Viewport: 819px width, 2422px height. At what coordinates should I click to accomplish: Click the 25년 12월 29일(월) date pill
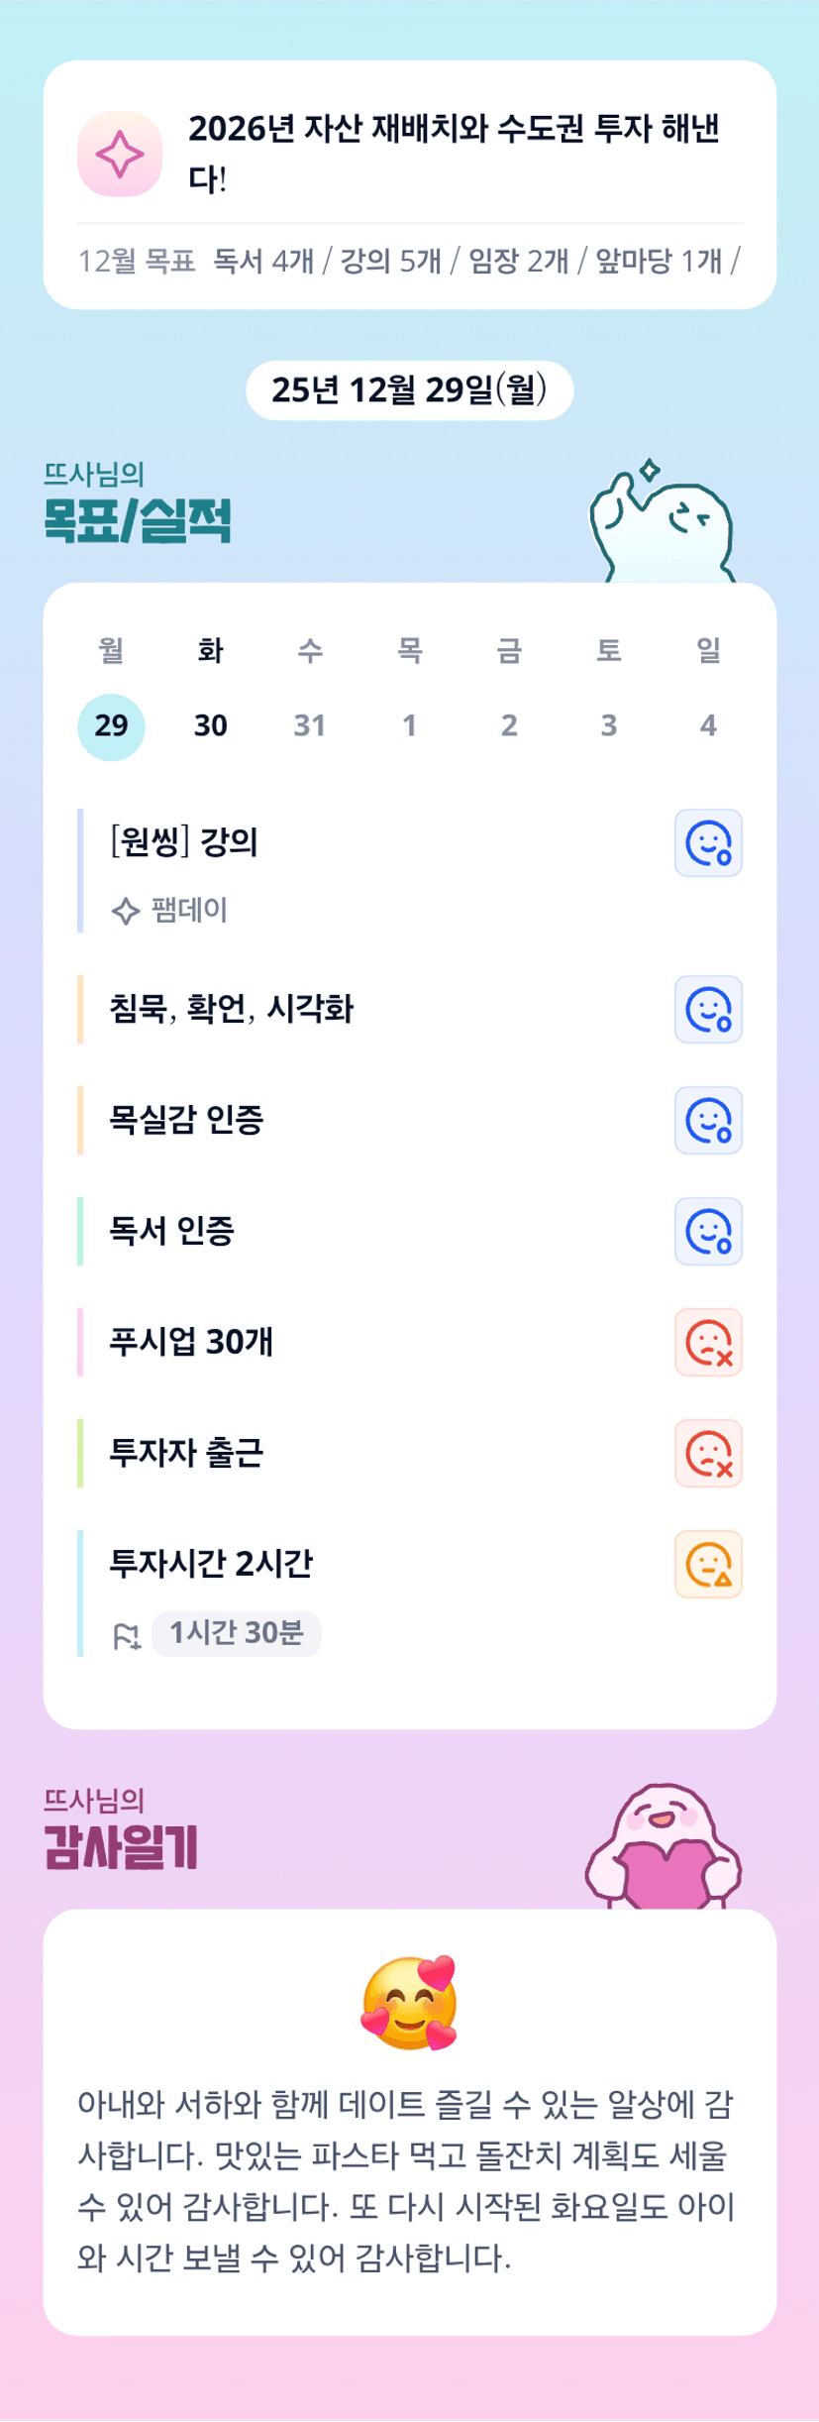click(x=409, y=390)
